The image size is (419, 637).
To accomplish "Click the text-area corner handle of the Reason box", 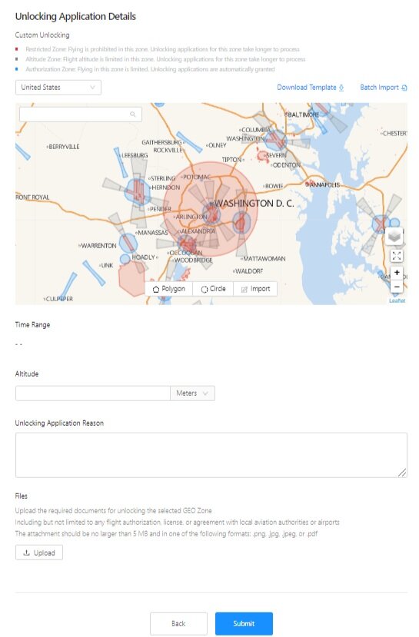I will click(x=402, y=473).
